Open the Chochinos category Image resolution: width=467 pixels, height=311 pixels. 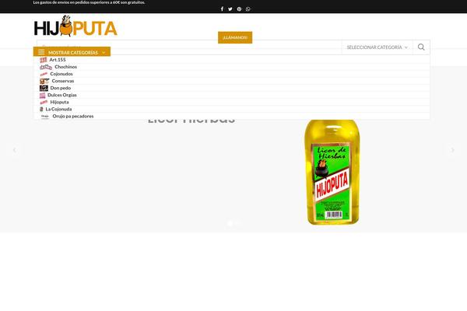[x=65, y=67]
